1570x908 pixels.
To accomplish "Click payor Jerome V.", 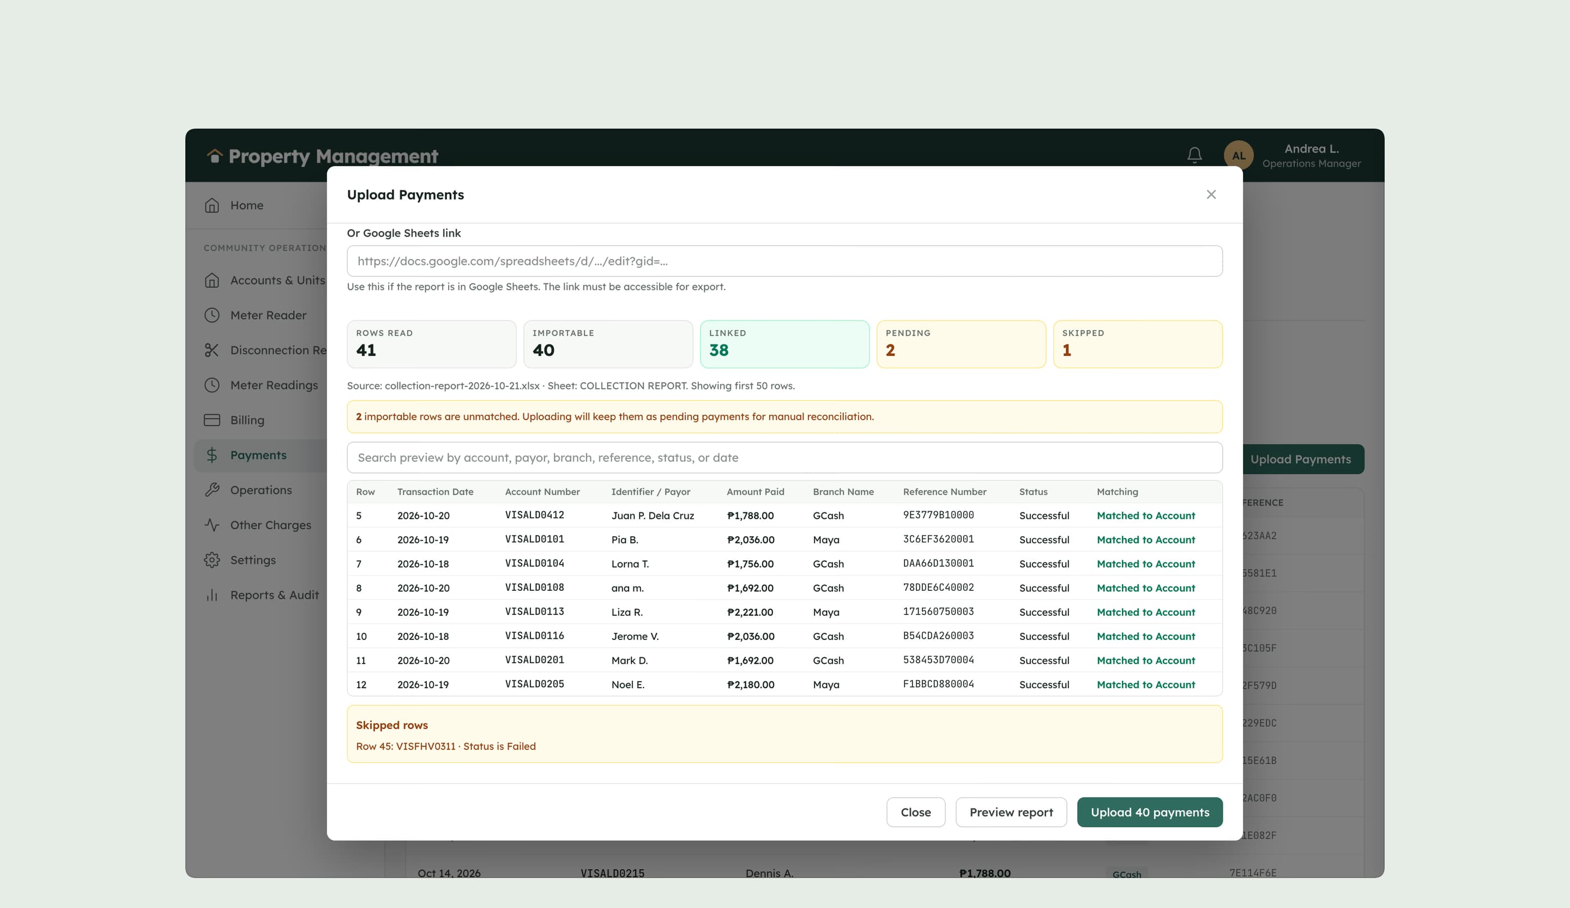I will (x=635, y=637).
